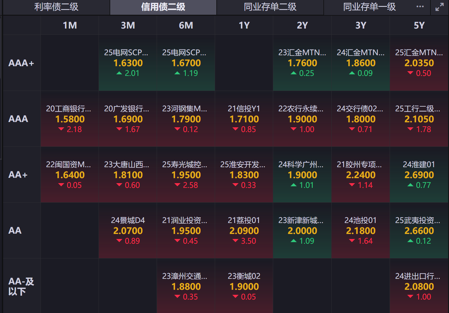Image resolution: width=449 pixels, height=313 pixels.
Task: Open the 21信投Y1 bond cell
Action: coord(244,119)
